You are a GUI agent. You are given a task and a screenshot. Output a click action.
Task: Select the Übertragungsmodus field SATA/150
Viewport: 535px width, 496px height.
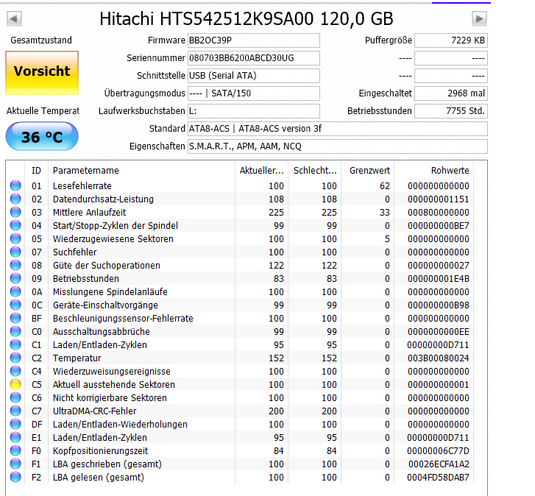tap(254, 93)
